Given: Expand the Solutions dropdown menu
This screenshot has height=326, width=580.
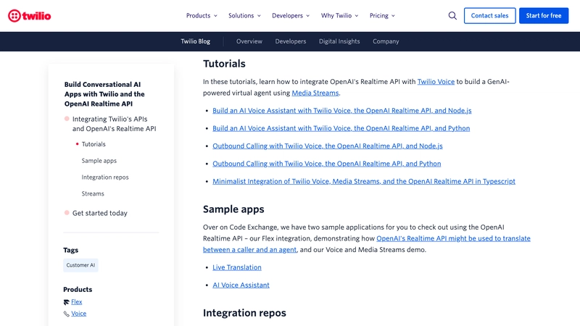Looking at the screenshot, I should coord(244,15).
